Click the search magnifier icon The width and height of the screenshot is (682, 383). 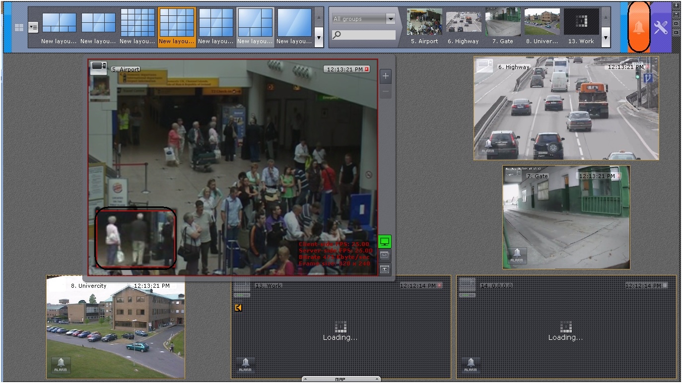click(337, 35)
